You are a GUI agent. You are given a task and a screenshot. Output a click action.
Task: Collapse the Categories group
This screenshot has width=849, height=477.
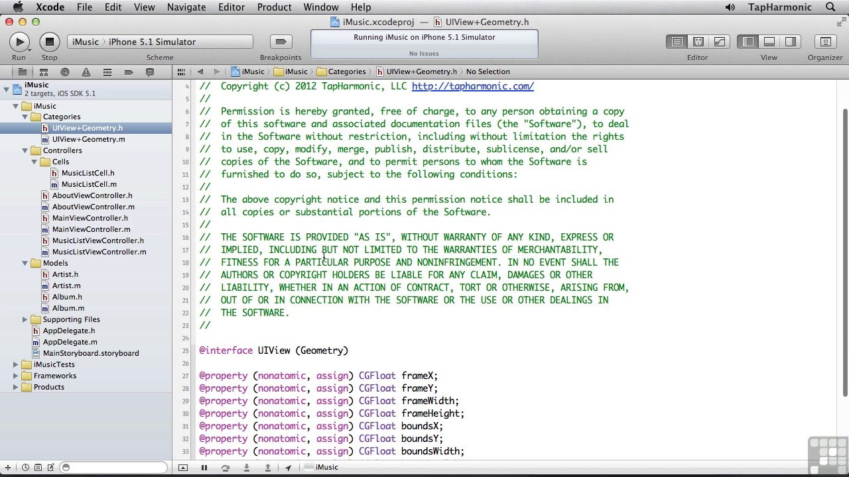(25, 117)
